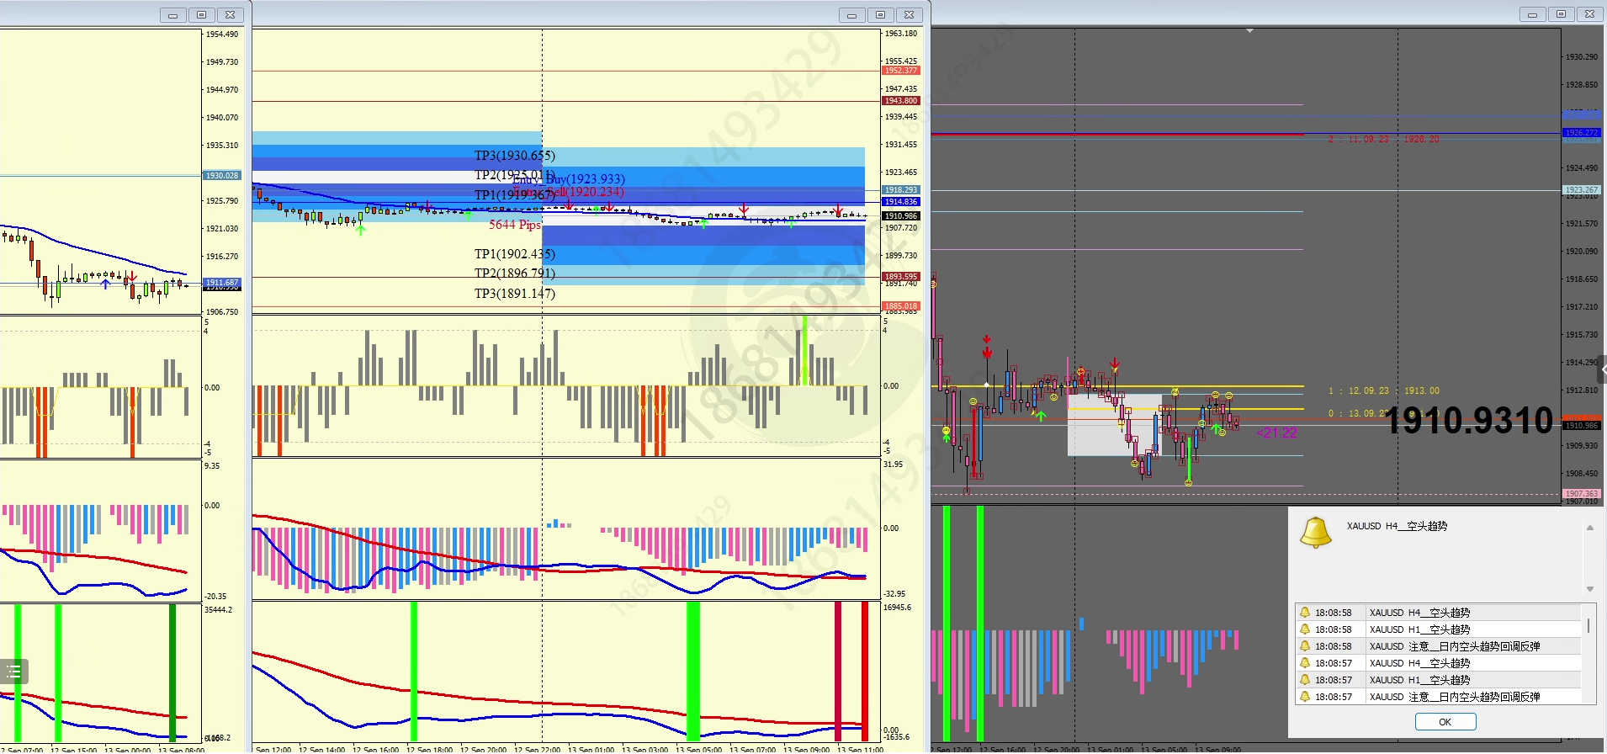This screenshot has width=1607, height=754.
Task: Click the red 5644 Pips label
Action: click(515, 225)
